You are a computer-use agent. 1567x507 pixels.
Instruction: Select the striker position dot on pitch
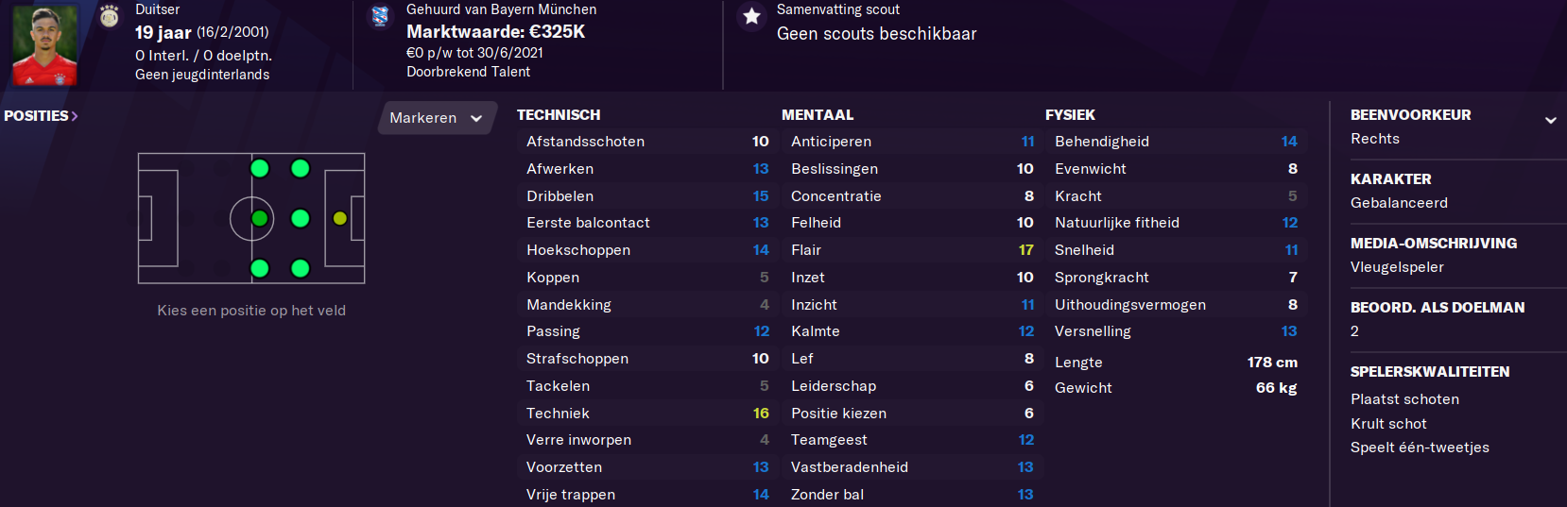(340, 218)
